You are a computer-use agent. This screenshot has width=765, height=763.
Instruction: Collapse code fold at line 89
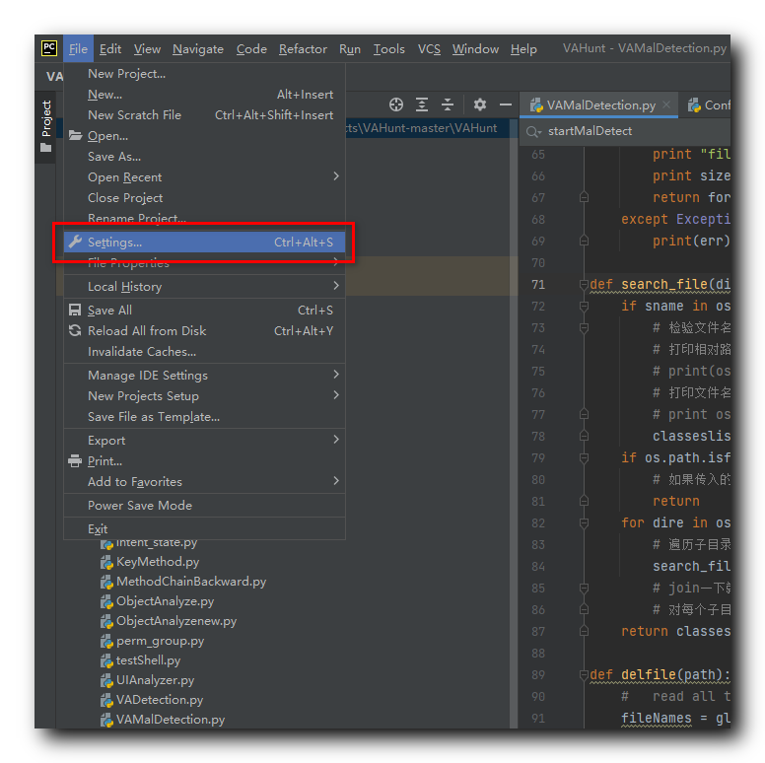[x=584, y=674]
